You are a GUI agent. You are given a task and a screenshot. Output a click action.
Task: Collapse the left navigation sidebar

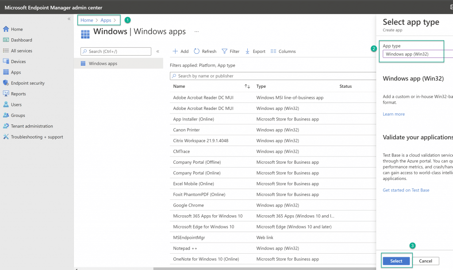(69, 19)
